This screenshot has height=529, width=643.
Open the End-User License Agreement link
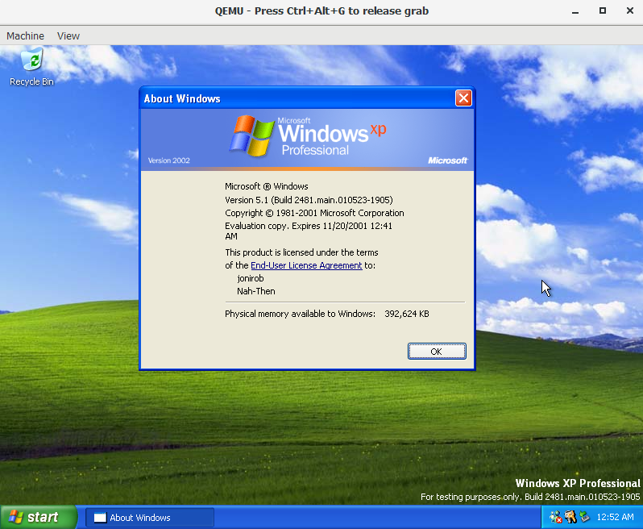click(306, 265)
